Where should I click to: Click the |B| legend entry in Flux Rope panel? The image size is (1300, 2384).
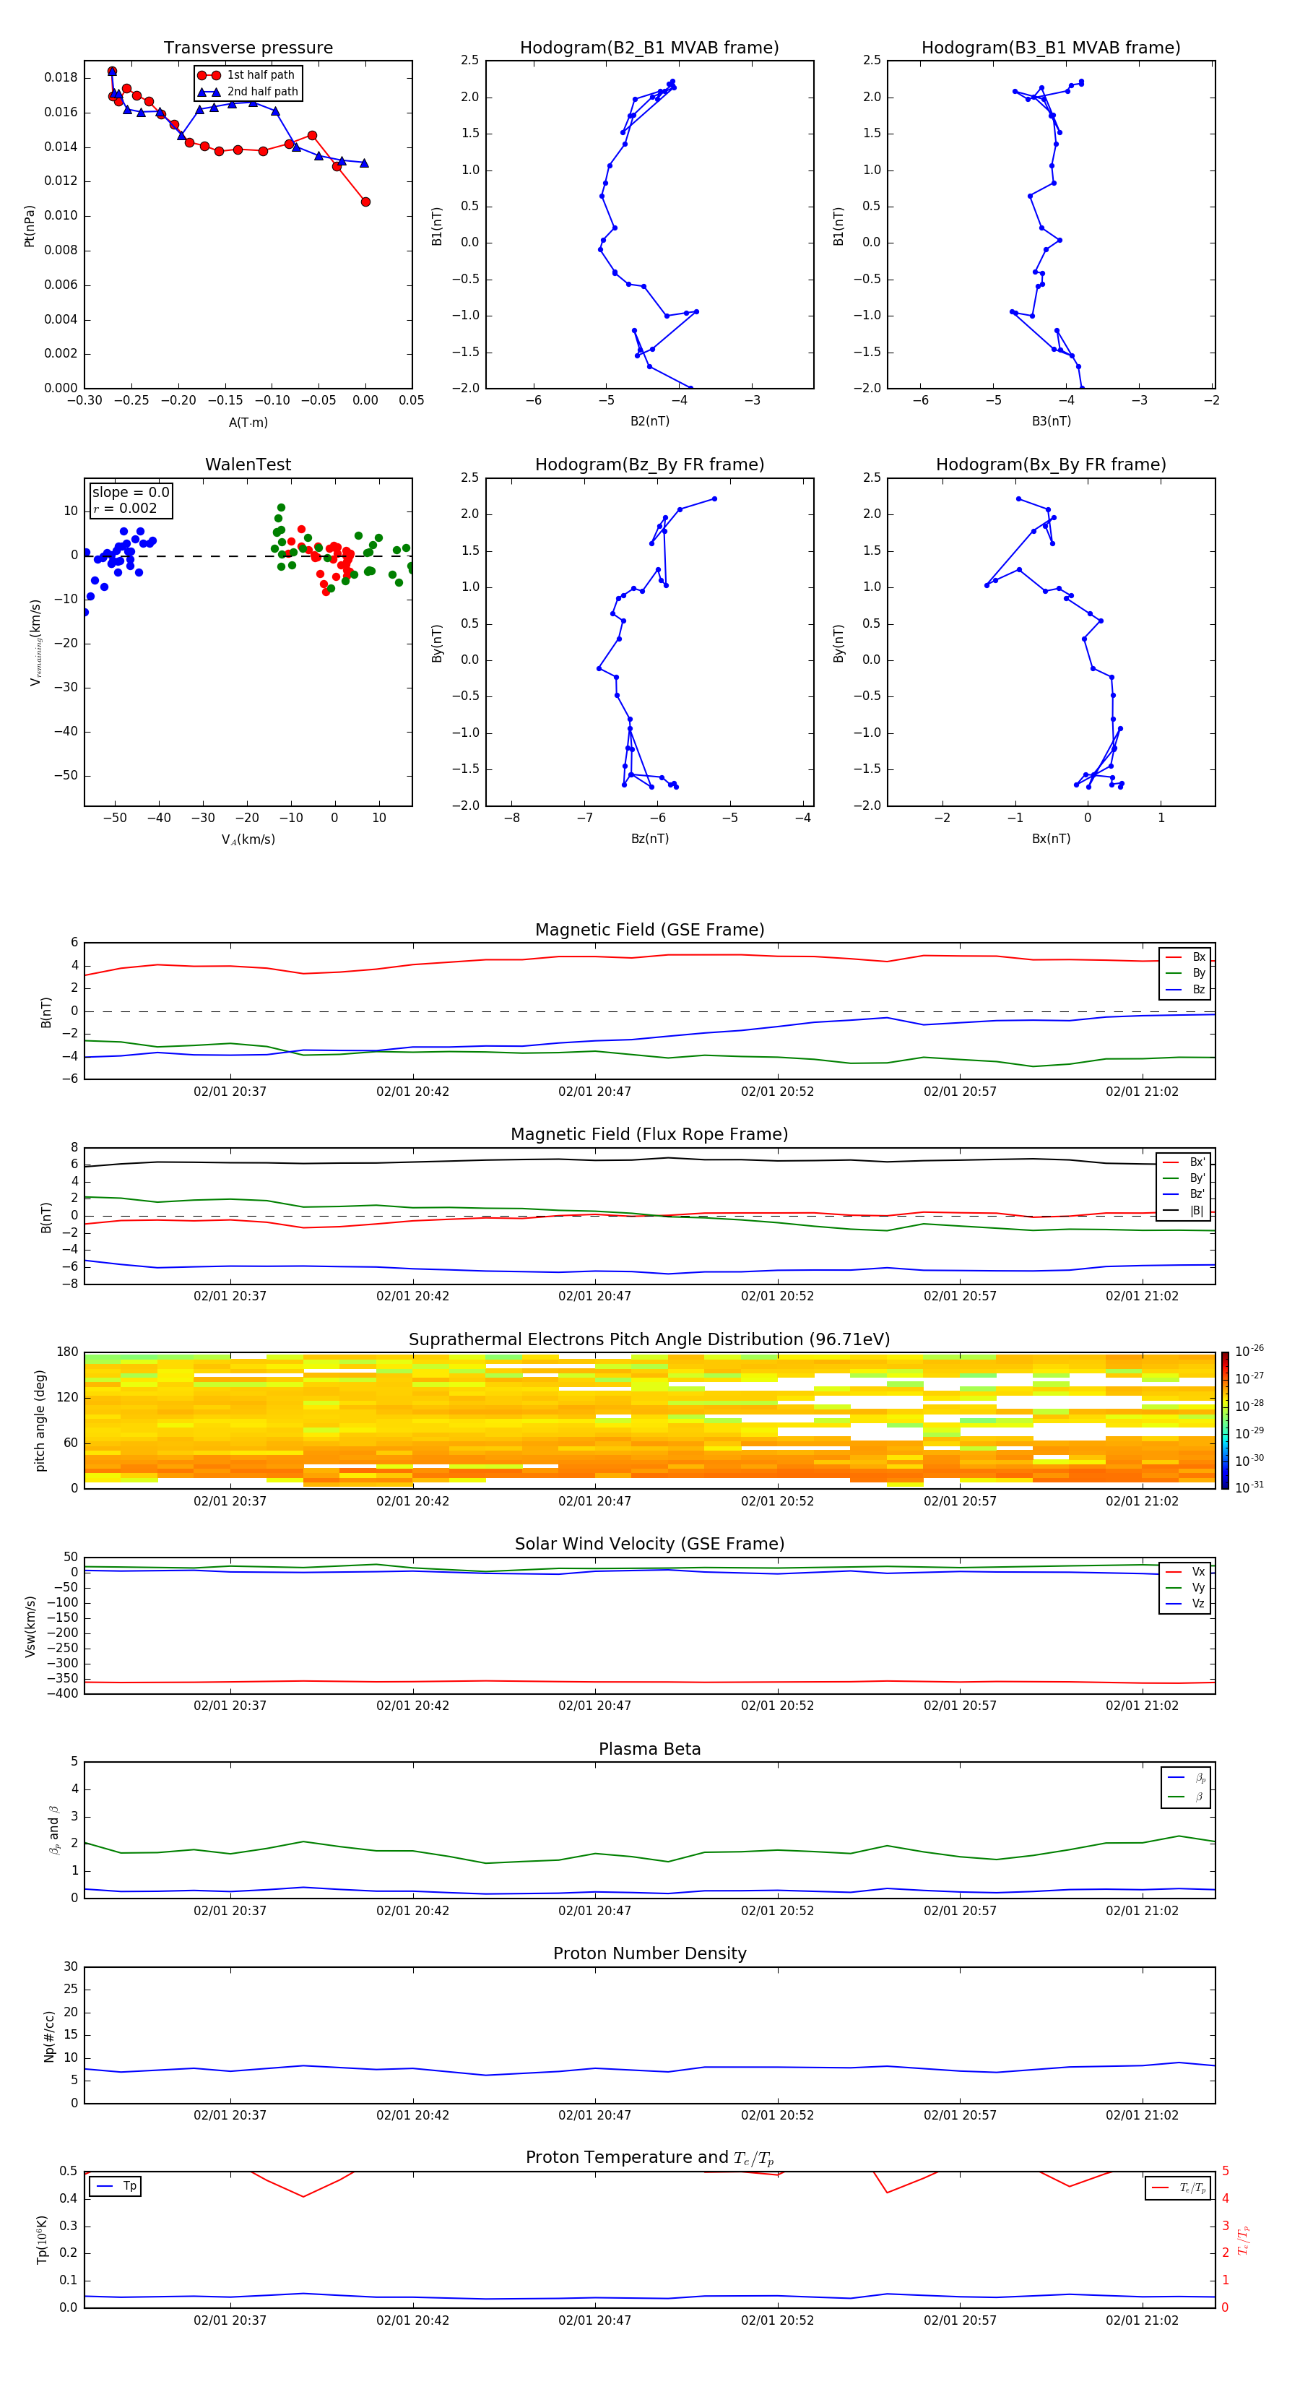pyautogui.click(x=1184, y=1211)
